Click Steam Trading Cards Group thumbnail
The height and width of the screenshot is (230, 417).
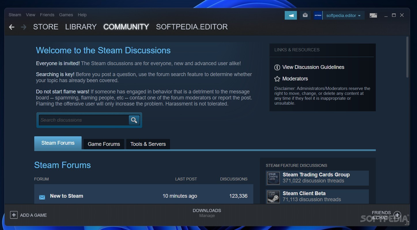click(273, 178)
